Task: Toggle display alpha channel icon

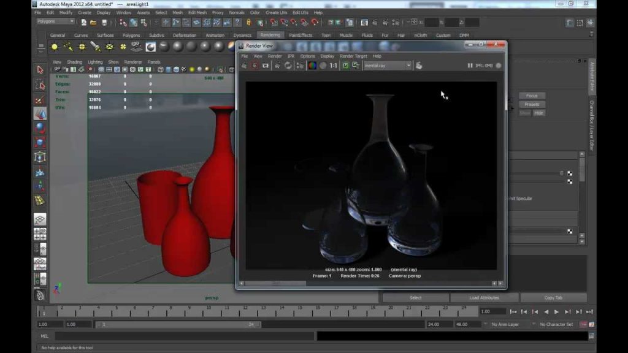Action: [323, 66]
